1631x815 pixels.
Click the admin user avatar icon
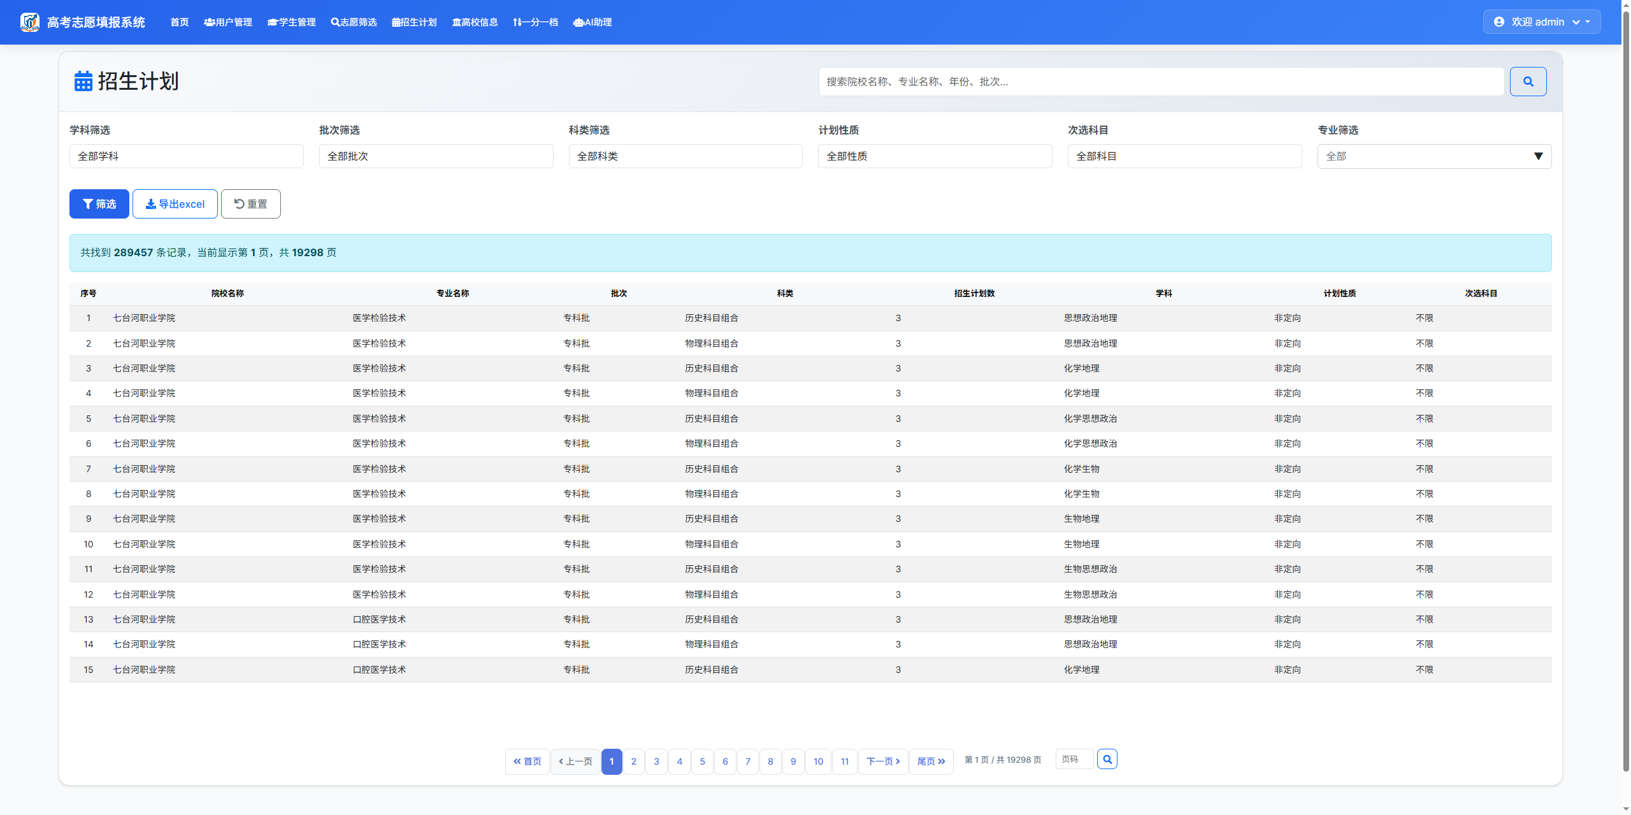click(x=1498, y=22)
